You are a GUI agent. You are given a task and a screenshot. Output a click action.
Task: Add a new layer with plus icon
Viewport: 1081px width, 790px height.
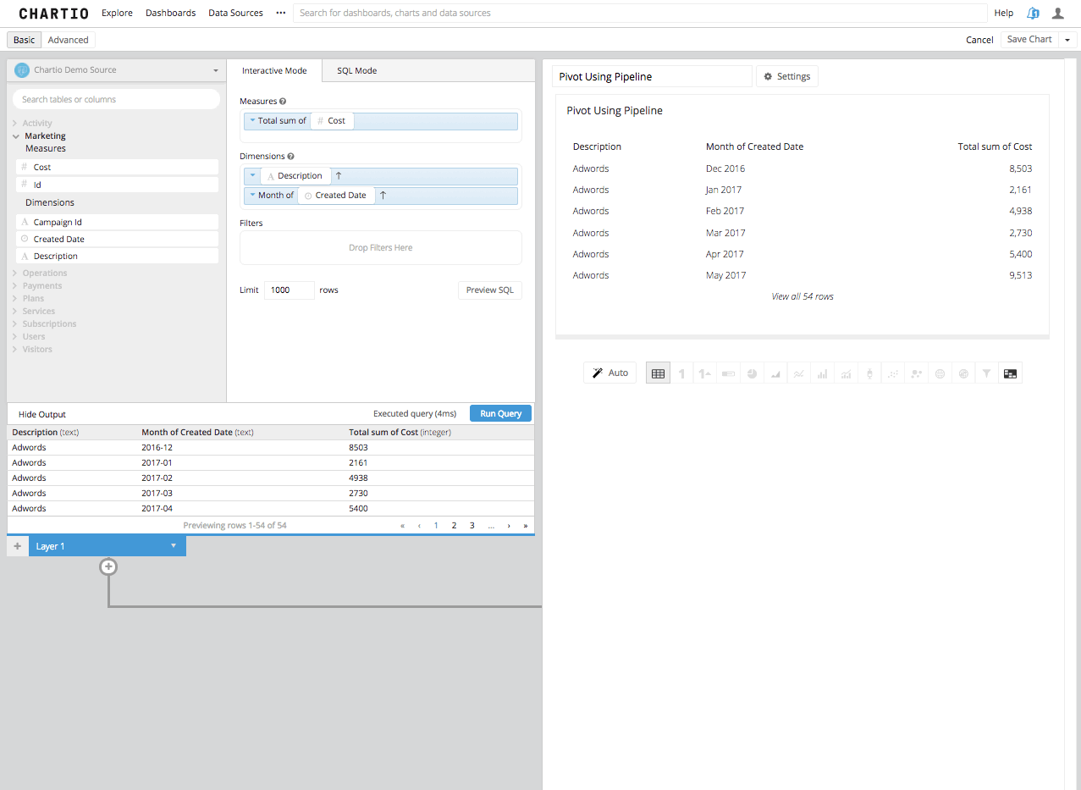point(17,546)
